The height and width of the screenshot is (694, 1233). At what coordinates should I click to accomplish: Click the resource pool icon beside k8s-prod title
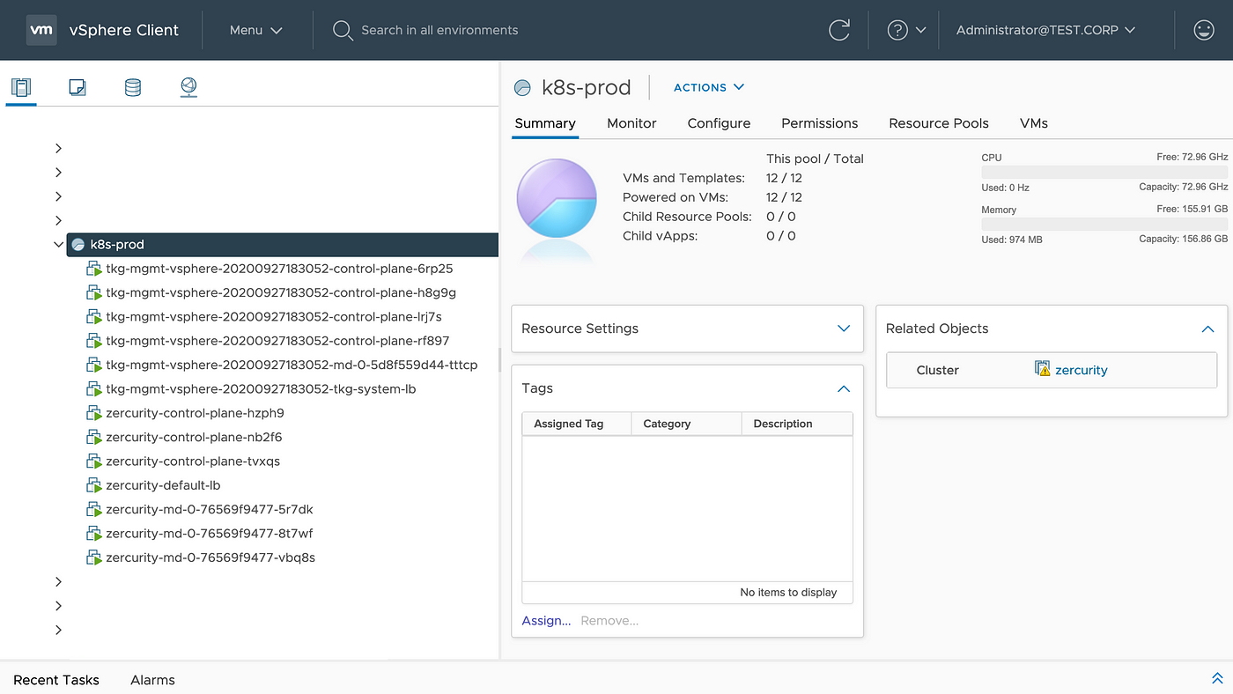coord(522,88)
